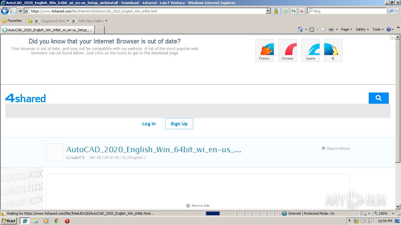This screenshot has width=401, height=225.
Task: Select the AutoCAD_2020 browser tab
Action: [48, 30]
